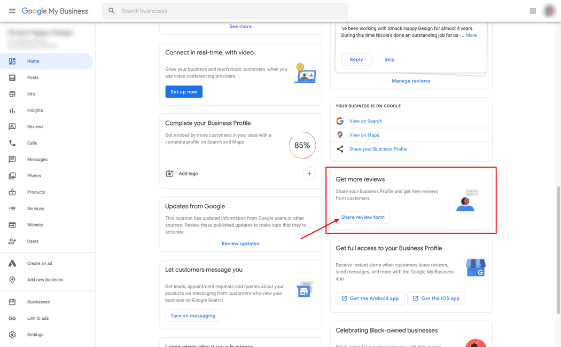Expand the truncated review with More
Screen dimensions: 561x347
coord(471,35)
